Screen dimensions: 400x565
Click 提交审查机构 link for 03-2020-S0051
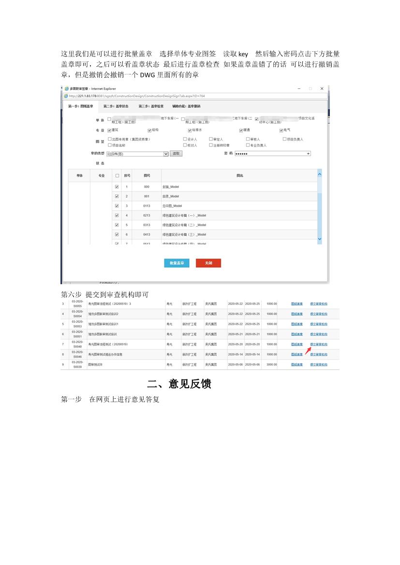pos(319,334)
